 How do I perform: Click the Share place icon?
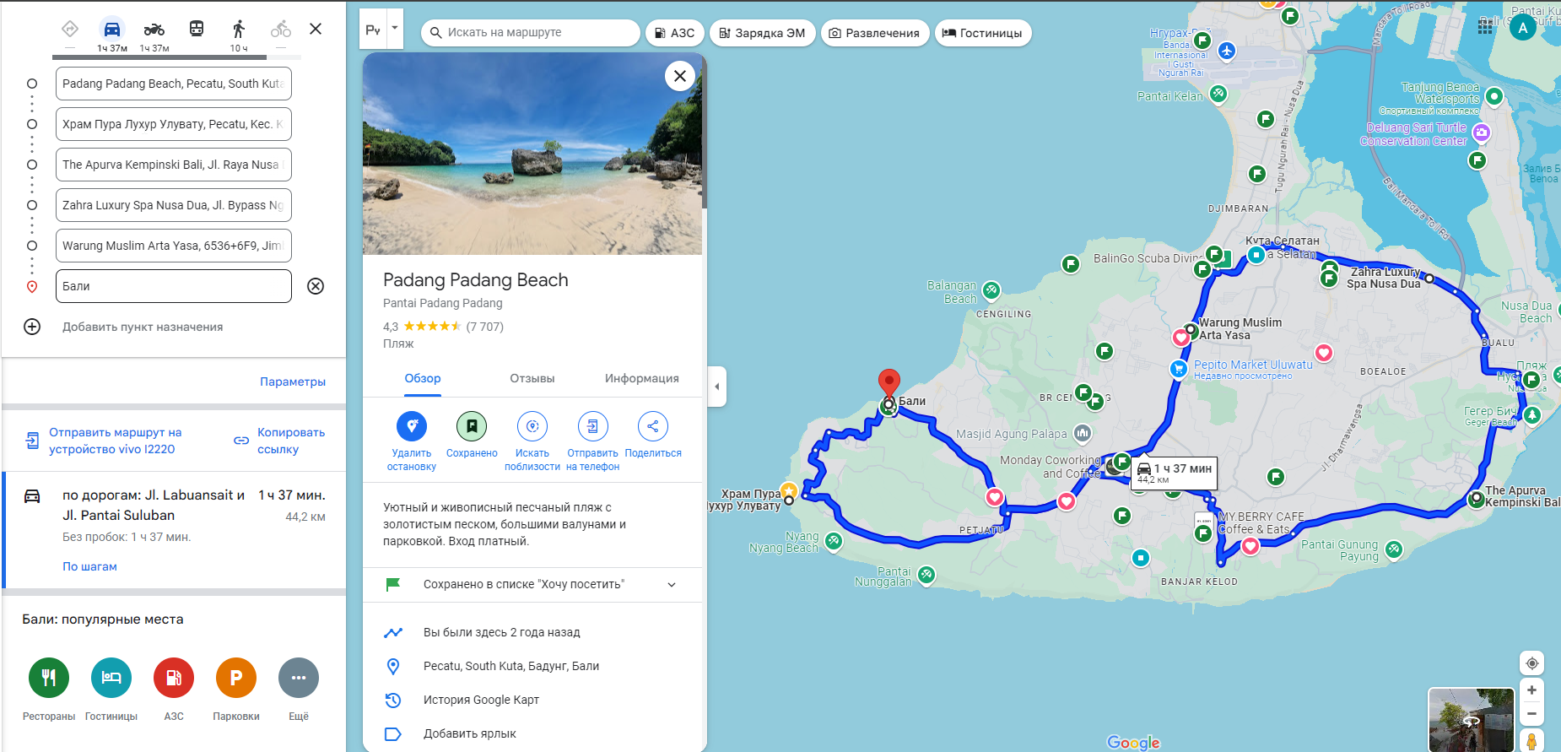click(x=652, y=426)
